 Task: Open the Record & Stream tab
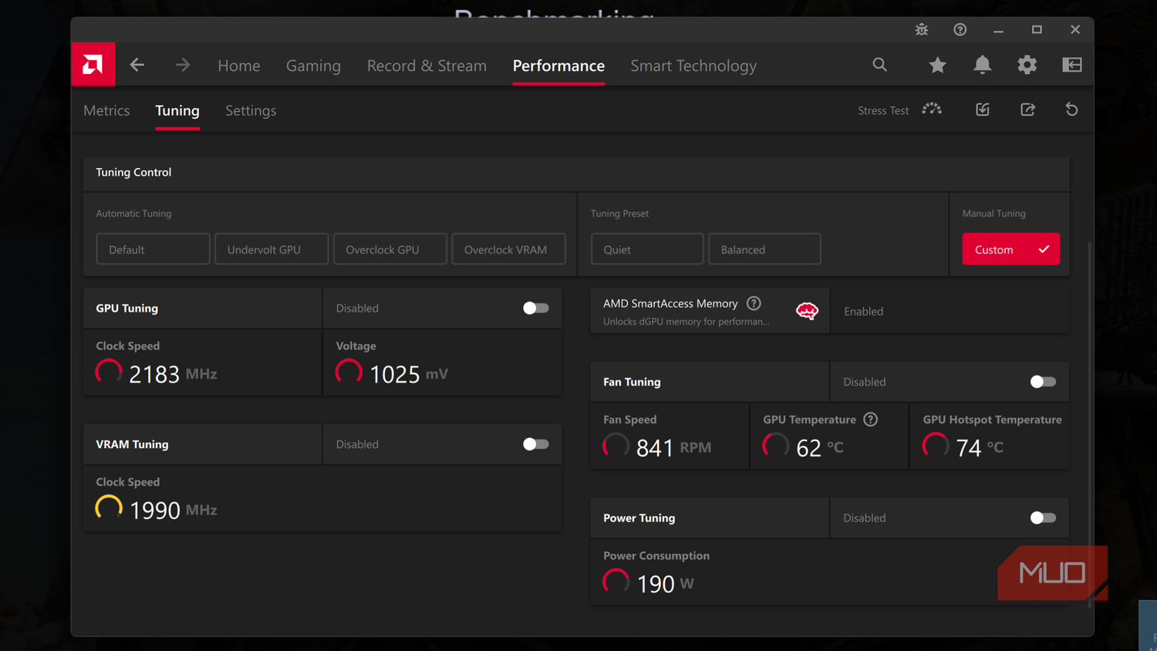pyautogui.click(x=427, y=66)
